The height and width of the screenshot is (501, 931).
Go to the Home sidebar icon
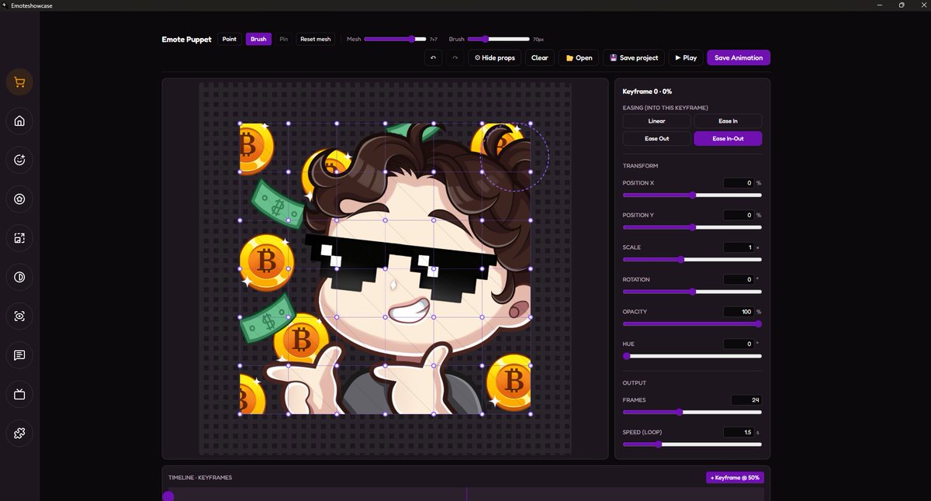tap(19, 121)
